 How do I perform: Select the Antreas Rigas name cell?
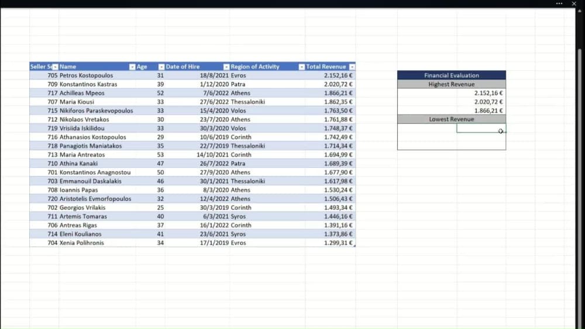(97, 226)
